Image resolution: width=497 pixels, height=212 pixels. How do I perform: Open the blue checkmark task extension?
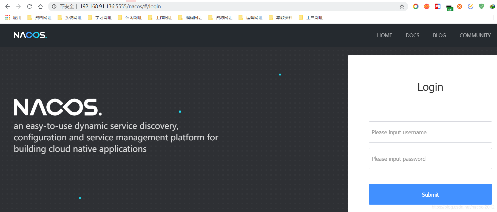[471, 6]
